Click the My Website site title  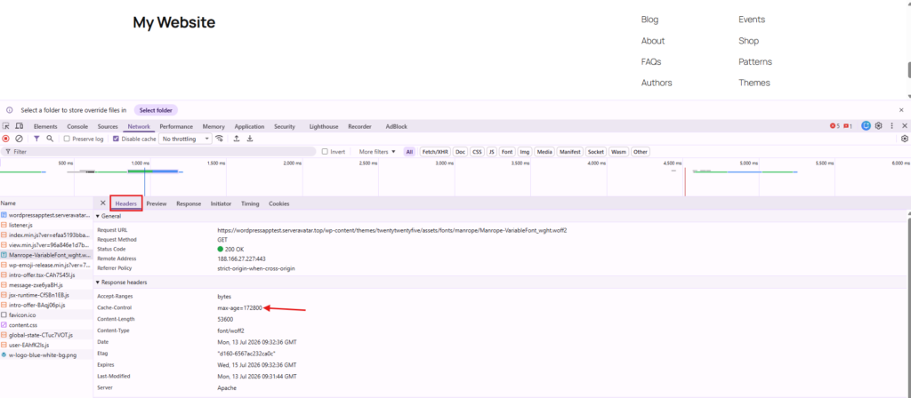173,22
